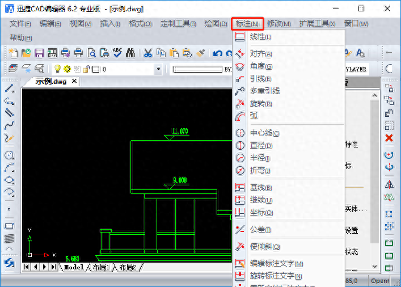
Task: Click the binoculars Find icon
Action: tap(130, 53)
